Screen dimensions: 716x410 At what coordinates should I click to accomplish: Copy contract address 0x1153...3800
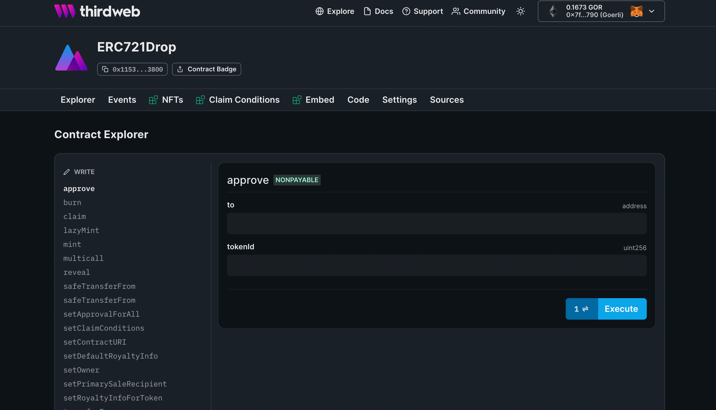click(x=105, y=69)
